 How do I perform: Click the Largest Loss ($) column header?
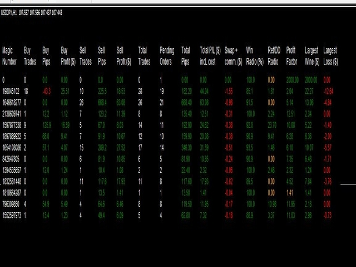point(330,56)
